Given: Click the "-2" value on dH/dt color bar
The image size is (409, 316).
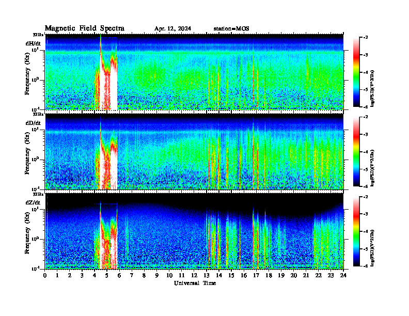Looking at the screenshot, I should (365, 38).
